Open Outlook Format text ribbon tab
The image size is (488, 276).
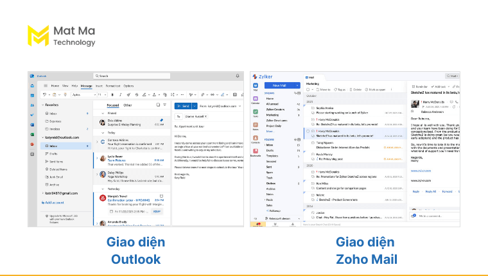[113, 86]
